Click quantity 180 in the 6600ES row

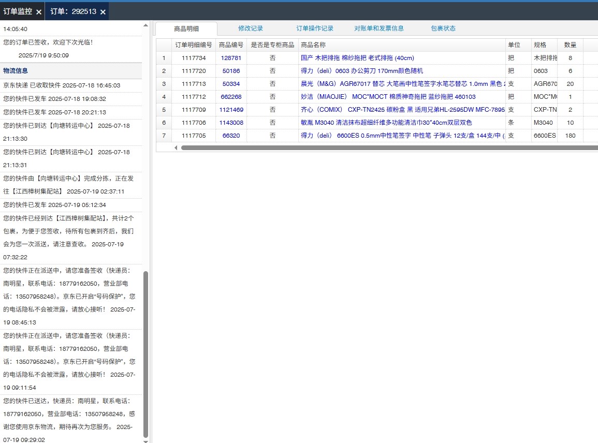[570, 136]
